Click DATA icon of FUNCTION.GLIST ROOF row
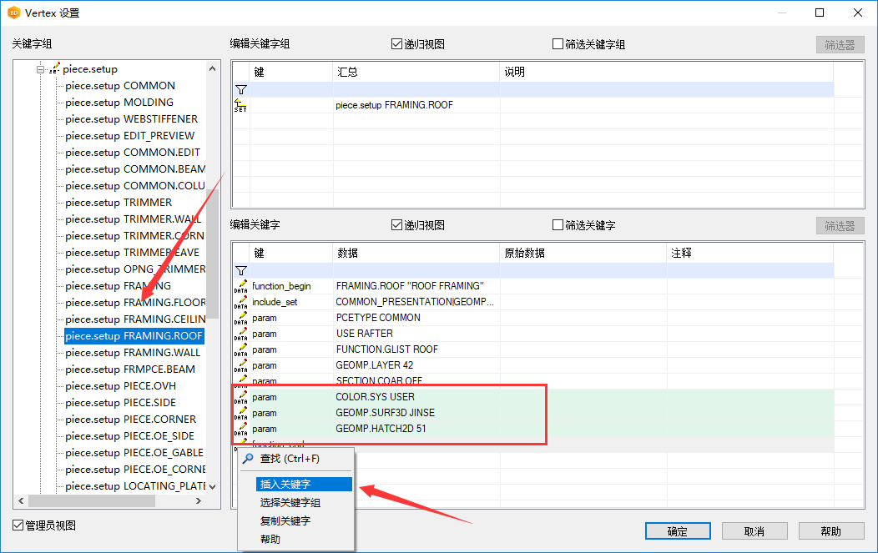This screenshot has height=553, width=878. (x=240, y=349)
